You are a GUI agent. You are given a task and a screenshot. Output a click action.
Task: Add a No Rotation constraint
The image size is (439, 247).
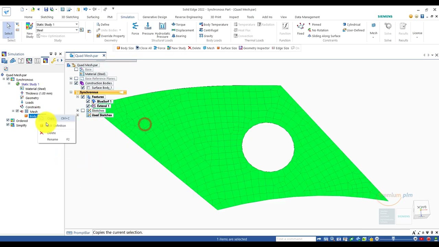click(x=318, y=30)
